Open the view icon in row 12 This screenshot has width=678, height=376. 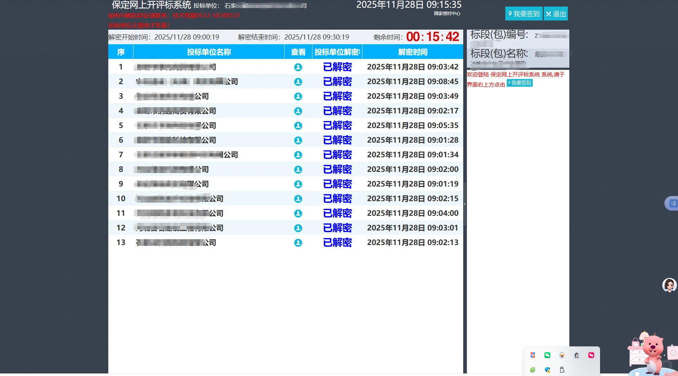tap(298, 228)
